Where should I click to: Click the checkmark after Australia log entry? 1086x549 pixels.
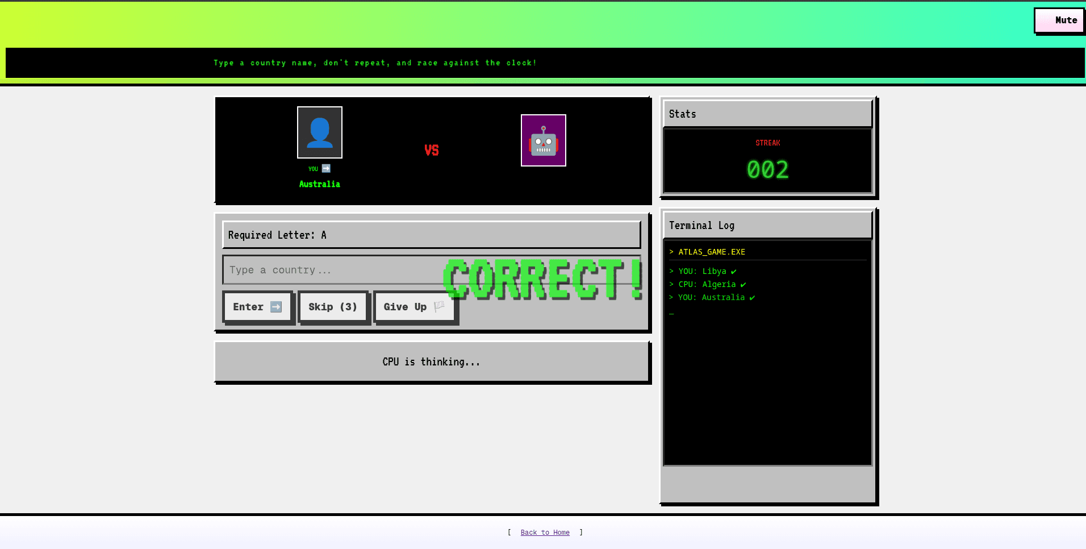click(752, 298)
